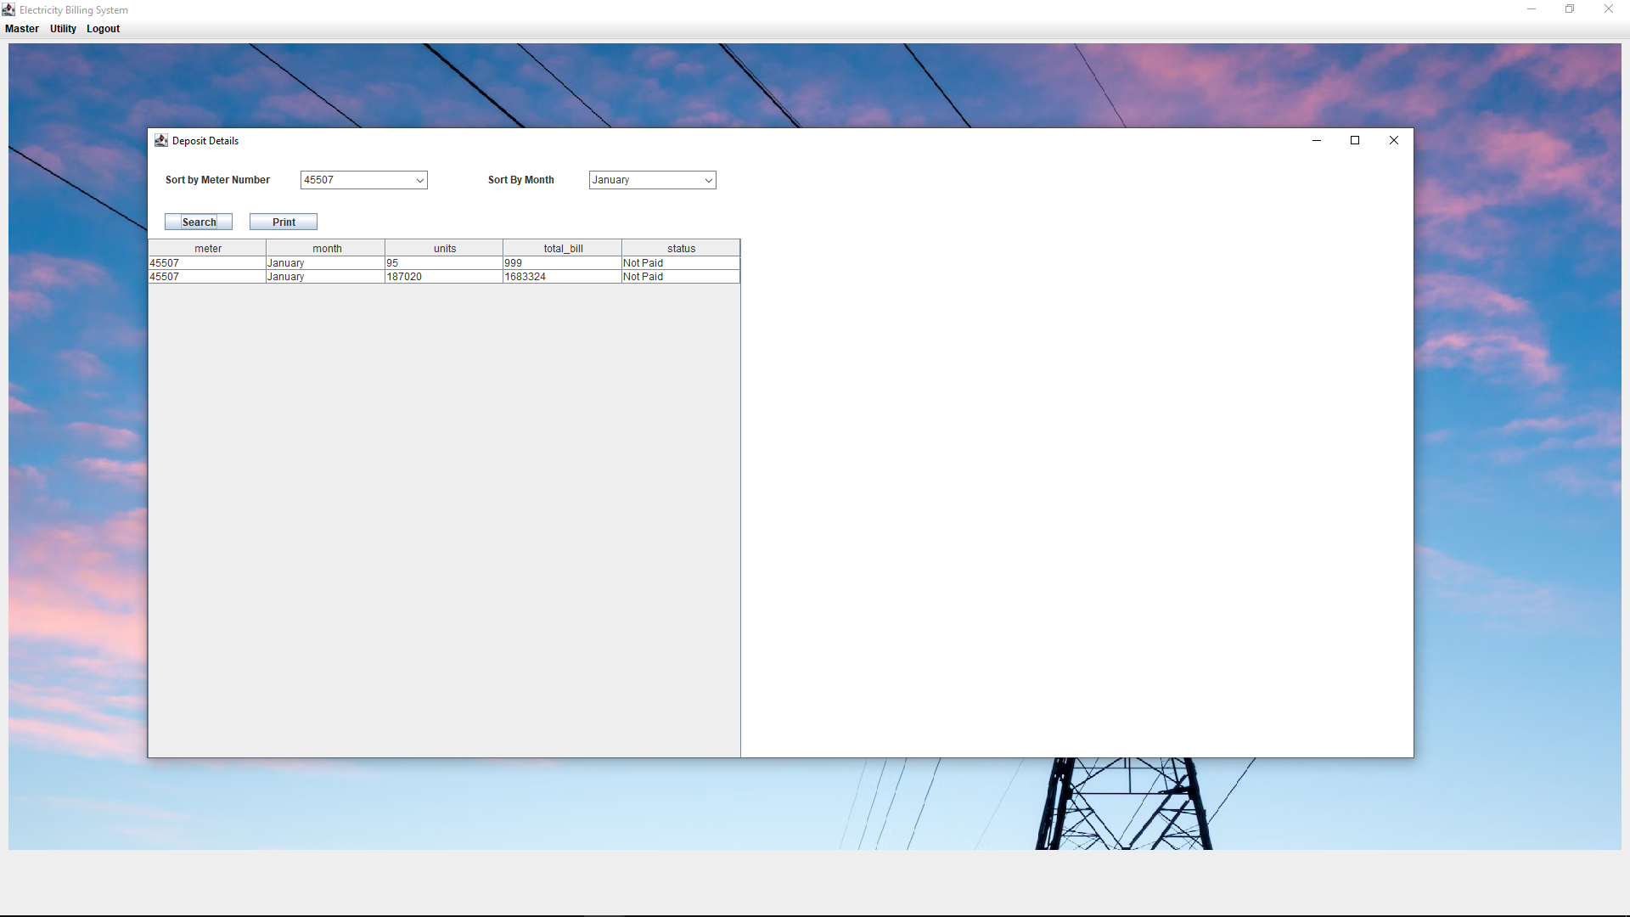
Task: Click the Sort By Month label
Action: pyautogui.click(x=520, y=180)
